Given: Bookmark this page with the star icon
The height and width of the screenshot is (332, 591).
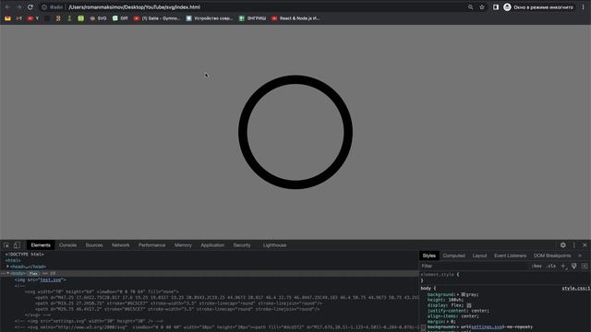Looking at the screenshot, I should pyautogui.click(x=482, y=7).
